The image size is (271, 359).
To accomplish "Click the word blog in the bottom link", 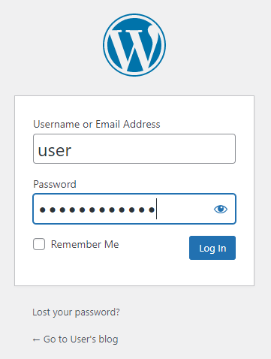I will pos(108,339).
